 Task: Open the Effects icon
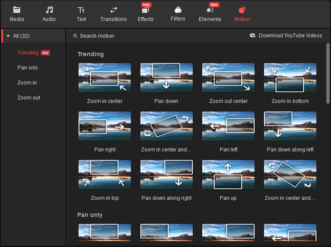click(146, 10)
